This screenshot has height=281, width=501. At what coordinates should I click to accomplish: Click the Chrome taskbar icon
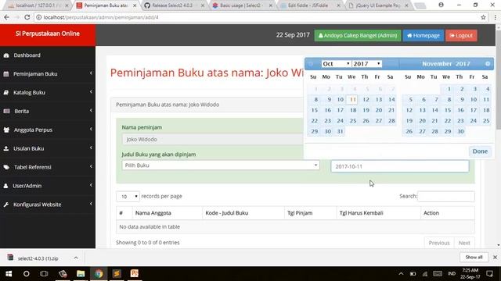point(99,274)
